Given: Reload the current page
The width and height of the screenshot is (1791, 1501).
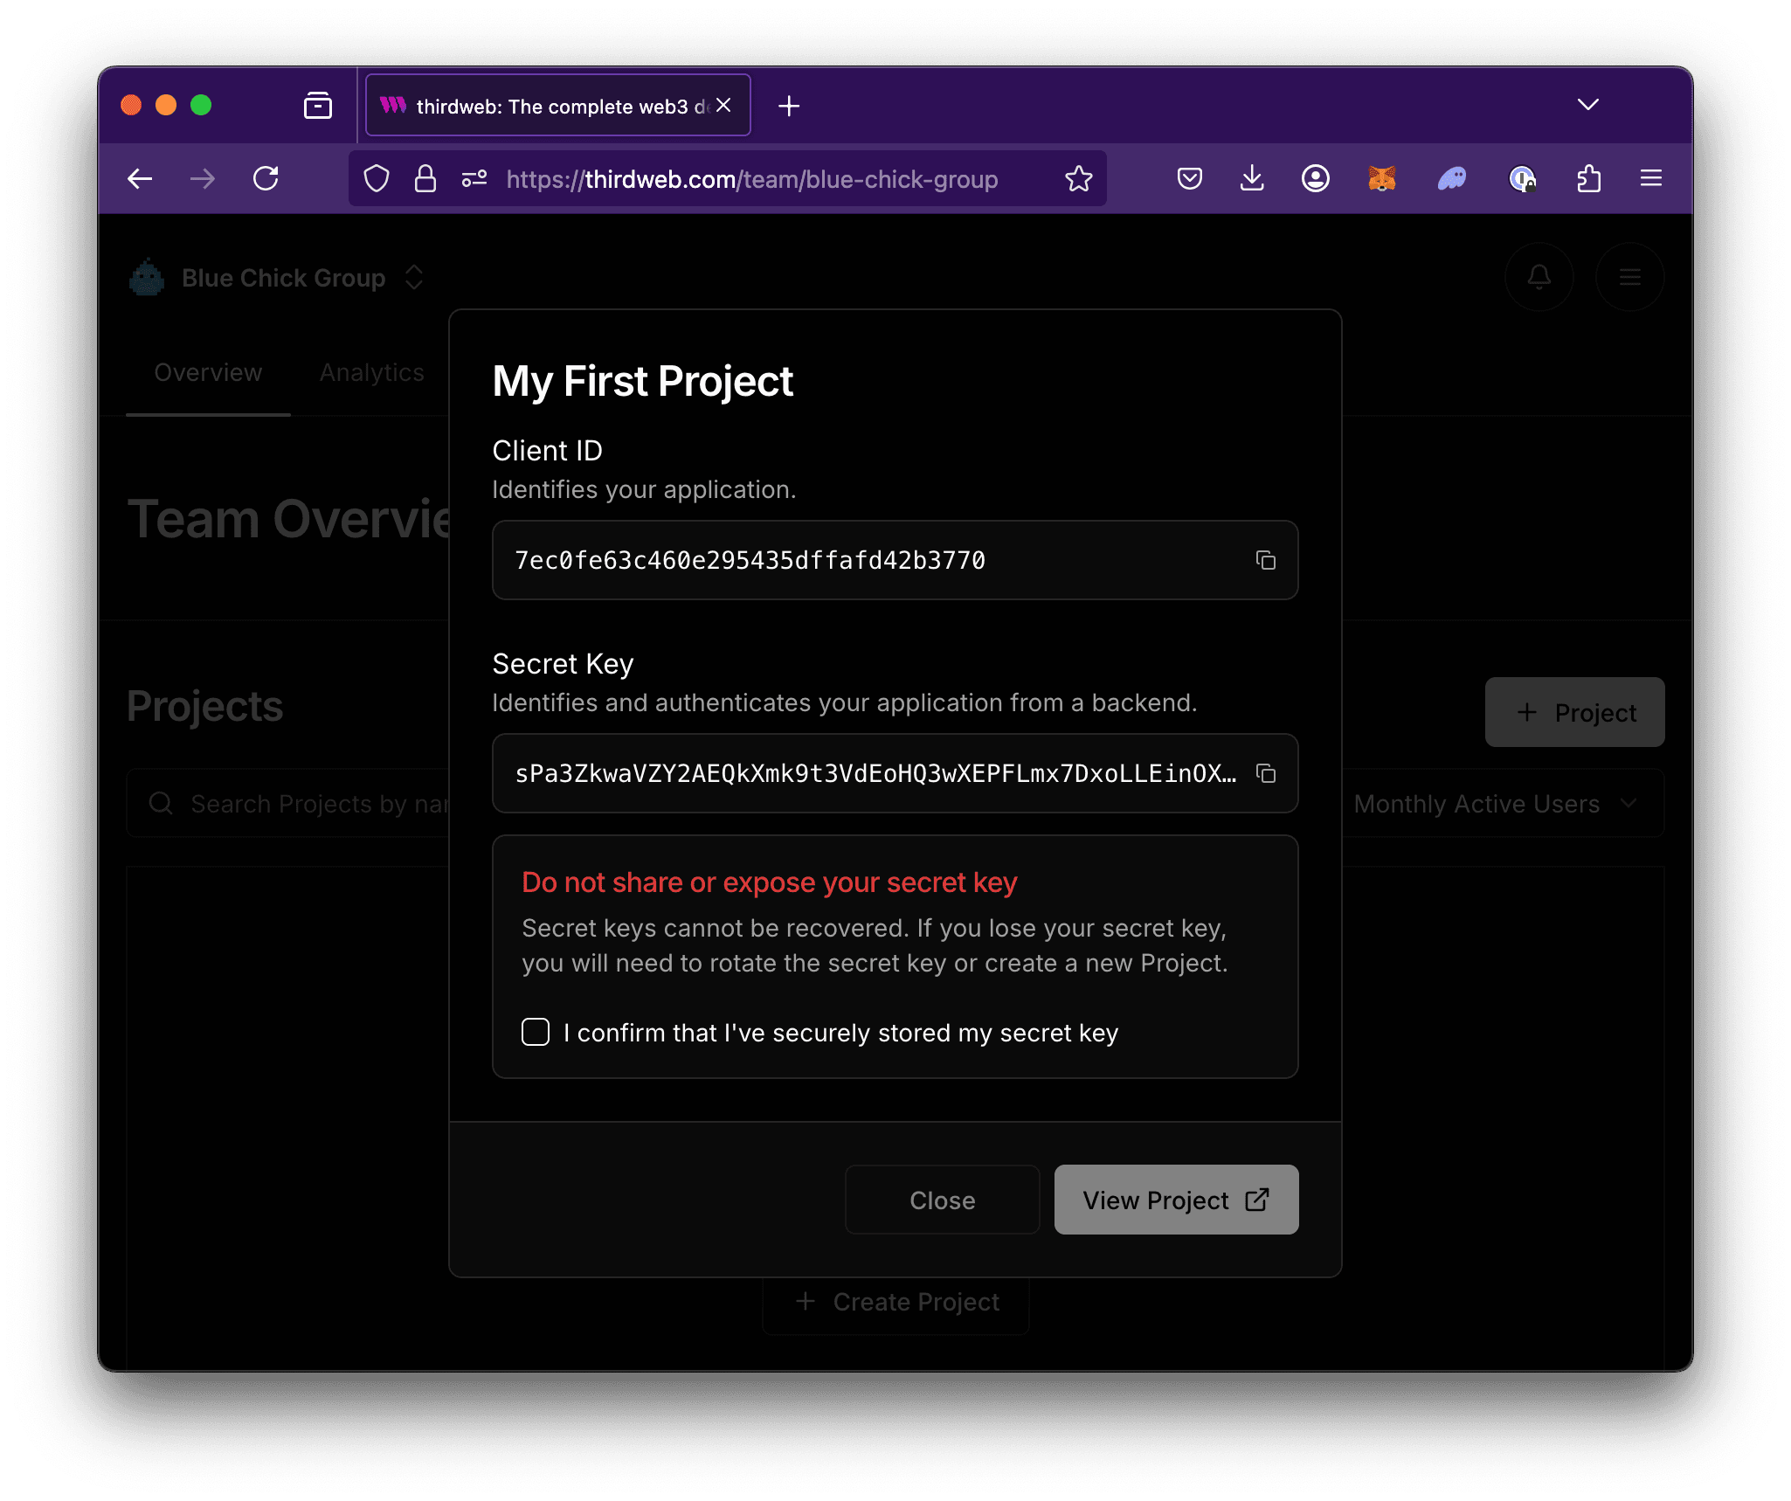Looking at the screenshot, I should click(x=266, y=179).
